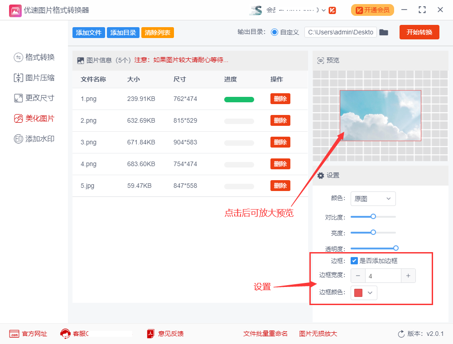The height and width of the screenshot is (344, 453).
Task: Open the 添加水印 feature
Action: click(34, 139)
